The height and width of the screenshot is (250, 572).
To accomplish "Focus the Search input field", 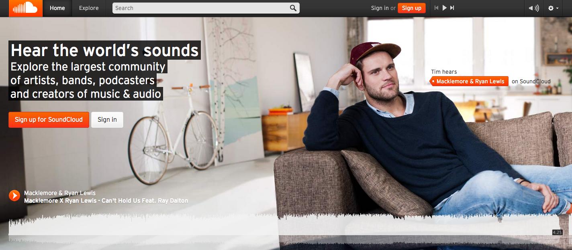I will tap(206, 8).
